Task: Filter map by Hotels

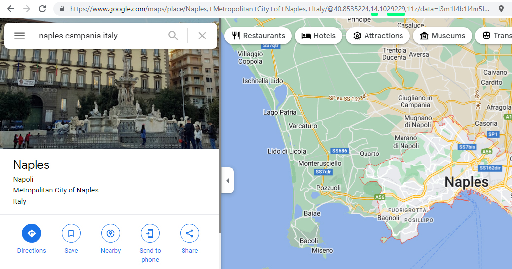Action: click(x=318, y=36)
